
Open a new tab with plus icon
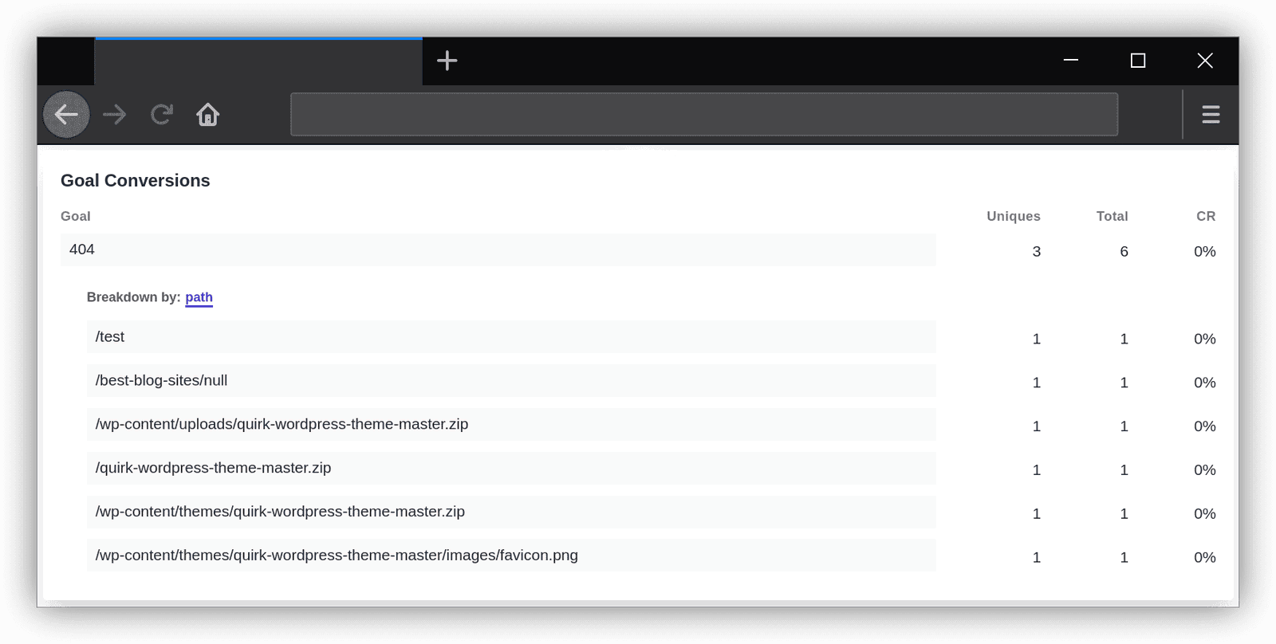pyautogui.click(x=447, y=61)
